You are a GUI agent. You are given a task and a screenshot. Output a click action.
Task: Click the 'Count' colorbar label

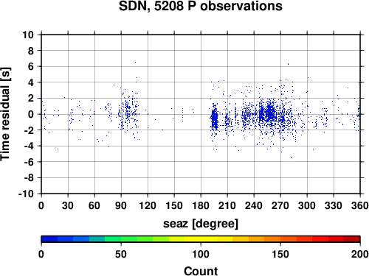tap(201, 271)
